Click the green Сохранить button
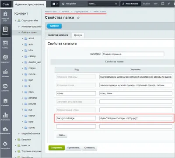 click(56, 148)
